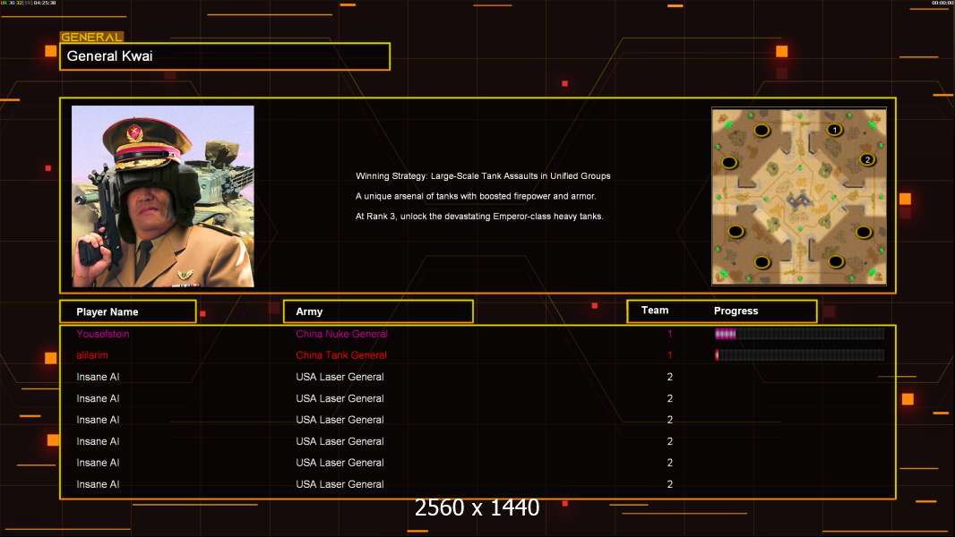Click Yousefstein's purple loading progress bar
The height and width of the screenshot is (537, 955).
point(798,334)
